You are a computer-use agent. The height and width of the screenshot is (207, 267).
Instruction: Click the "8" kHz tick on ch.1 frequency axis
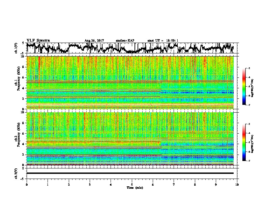tap(24, 67)
